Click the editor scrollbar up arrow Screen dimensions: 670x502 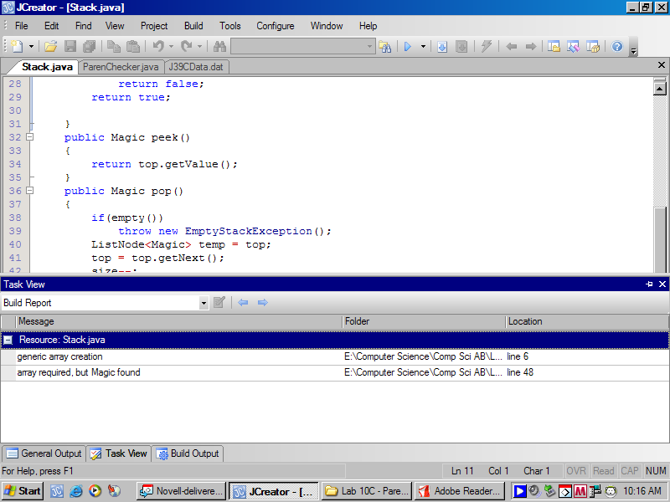[660, 89]
